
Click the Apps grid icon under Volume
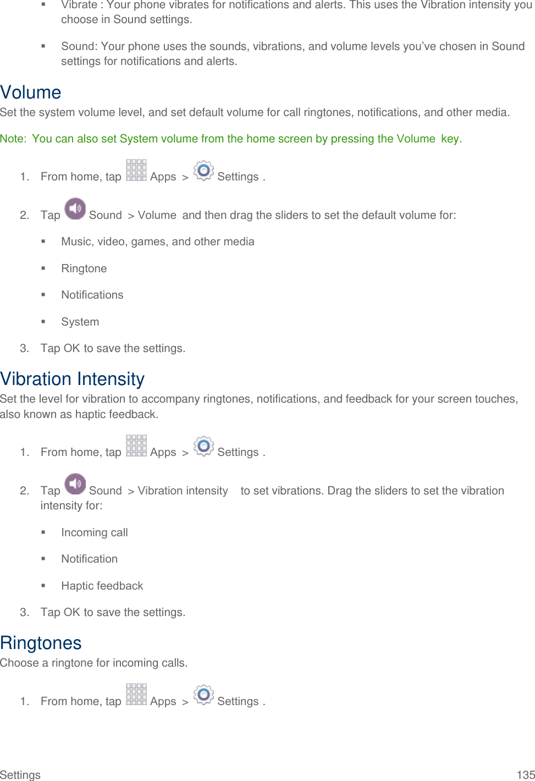[x=136, y=170]
